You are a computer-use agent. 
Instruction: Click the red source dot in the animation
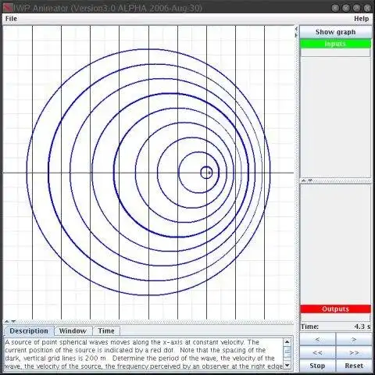pos(209,173)
